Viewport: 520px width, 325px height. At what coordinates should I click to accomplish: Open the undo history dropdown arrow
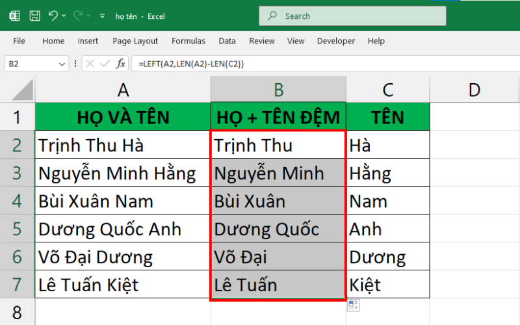[x=64, y=16]
